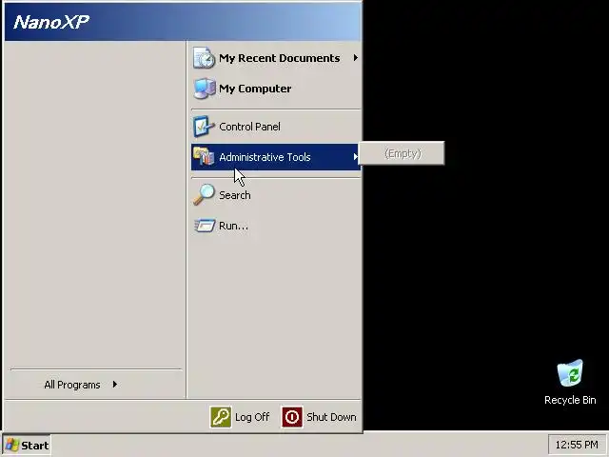The height and width of the screenshot is (457, 609).
Task: Choose the Run... menu label
Action: coord(233,226)
